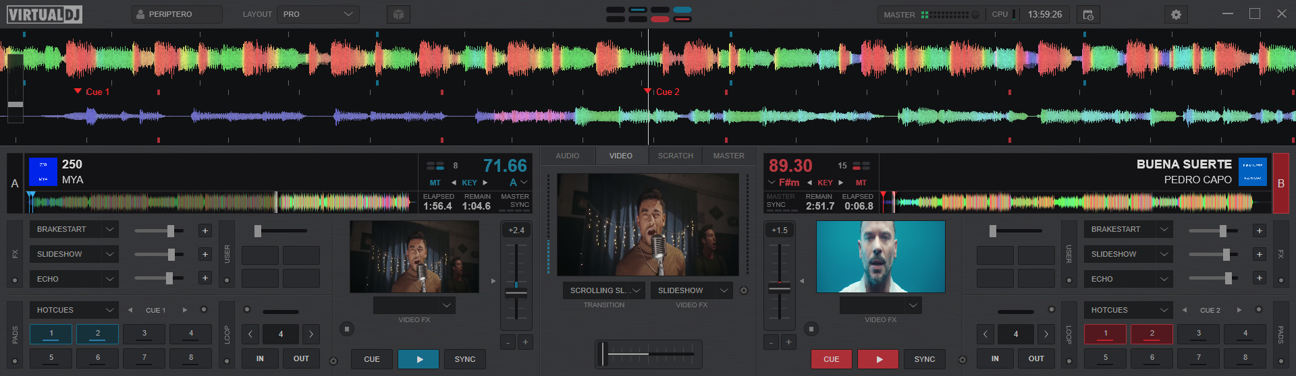This screenshot has width=1296, height=376.
Task: Open deck B ECHO effect dropdown
Action: pos(1129,279)
